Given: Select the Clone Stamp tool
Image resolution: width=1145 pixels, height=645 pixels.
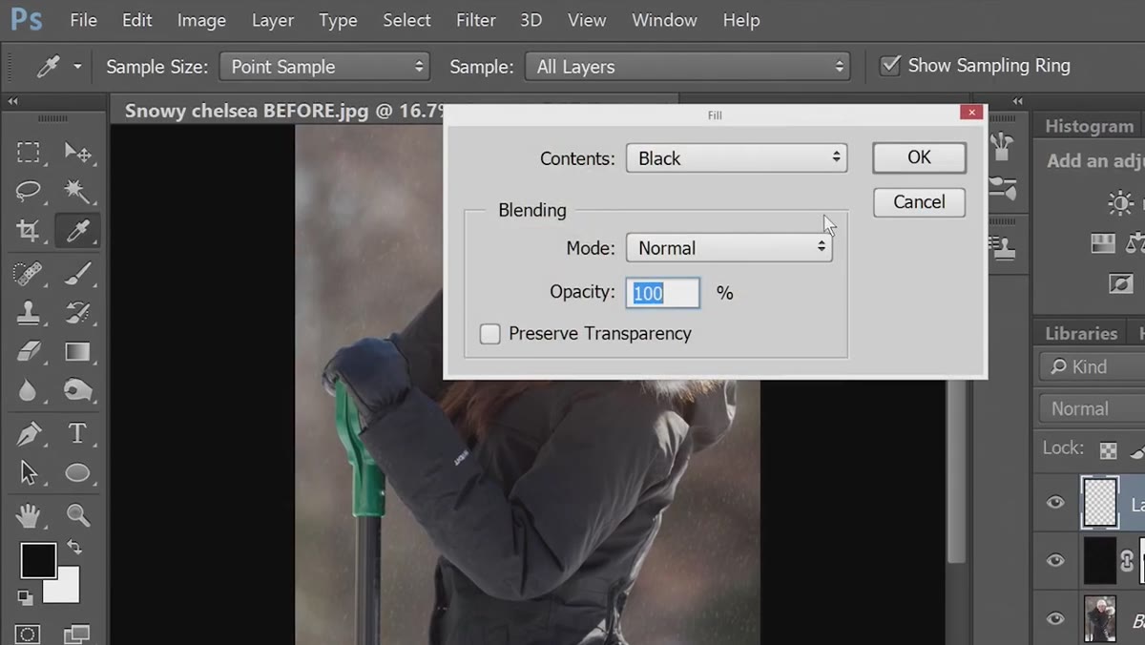Looking at the screenshot, I should (29, 313).
